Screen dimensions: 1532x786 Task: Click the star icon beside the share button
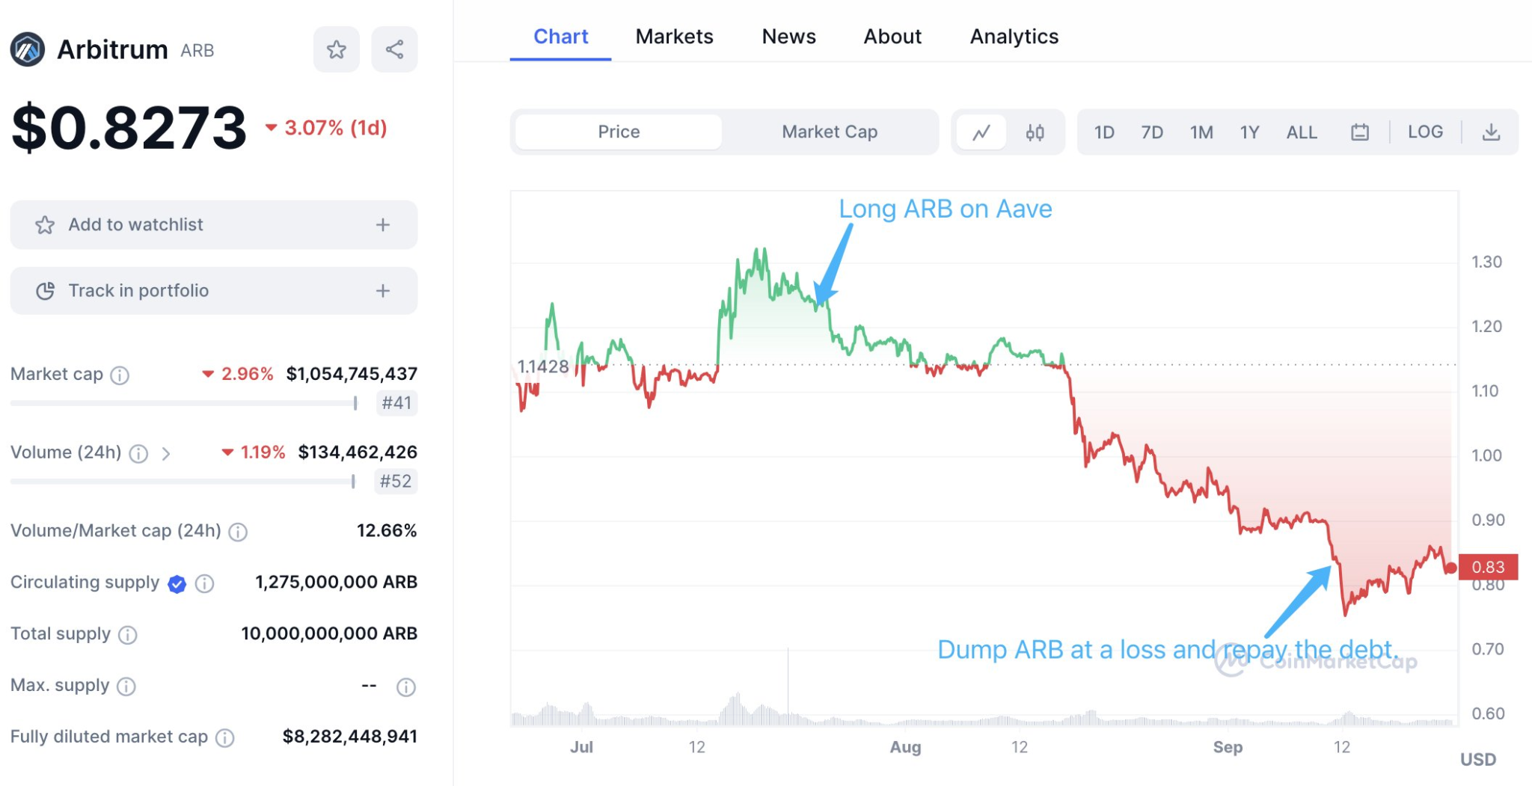(336, 49)
